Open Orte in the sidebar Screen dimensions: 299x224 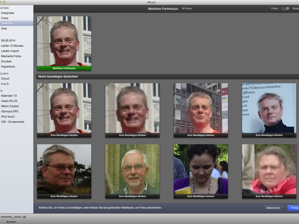pyautogui.click(x=4, y=29)
